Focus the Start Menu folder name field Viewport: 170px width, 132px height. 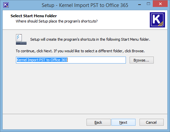[x=71, y=60]
